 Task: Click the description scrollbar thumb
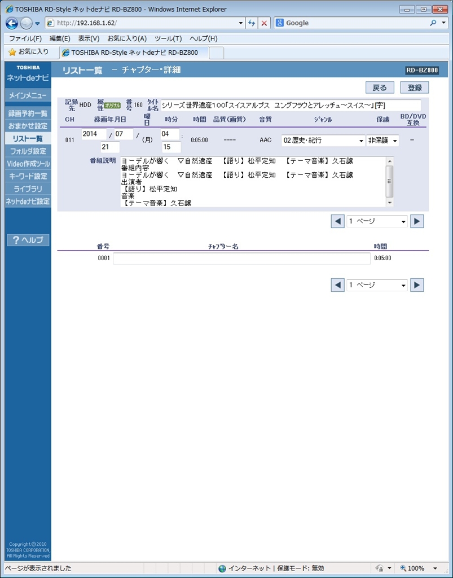pyautogui.click(x=389, y=181)
